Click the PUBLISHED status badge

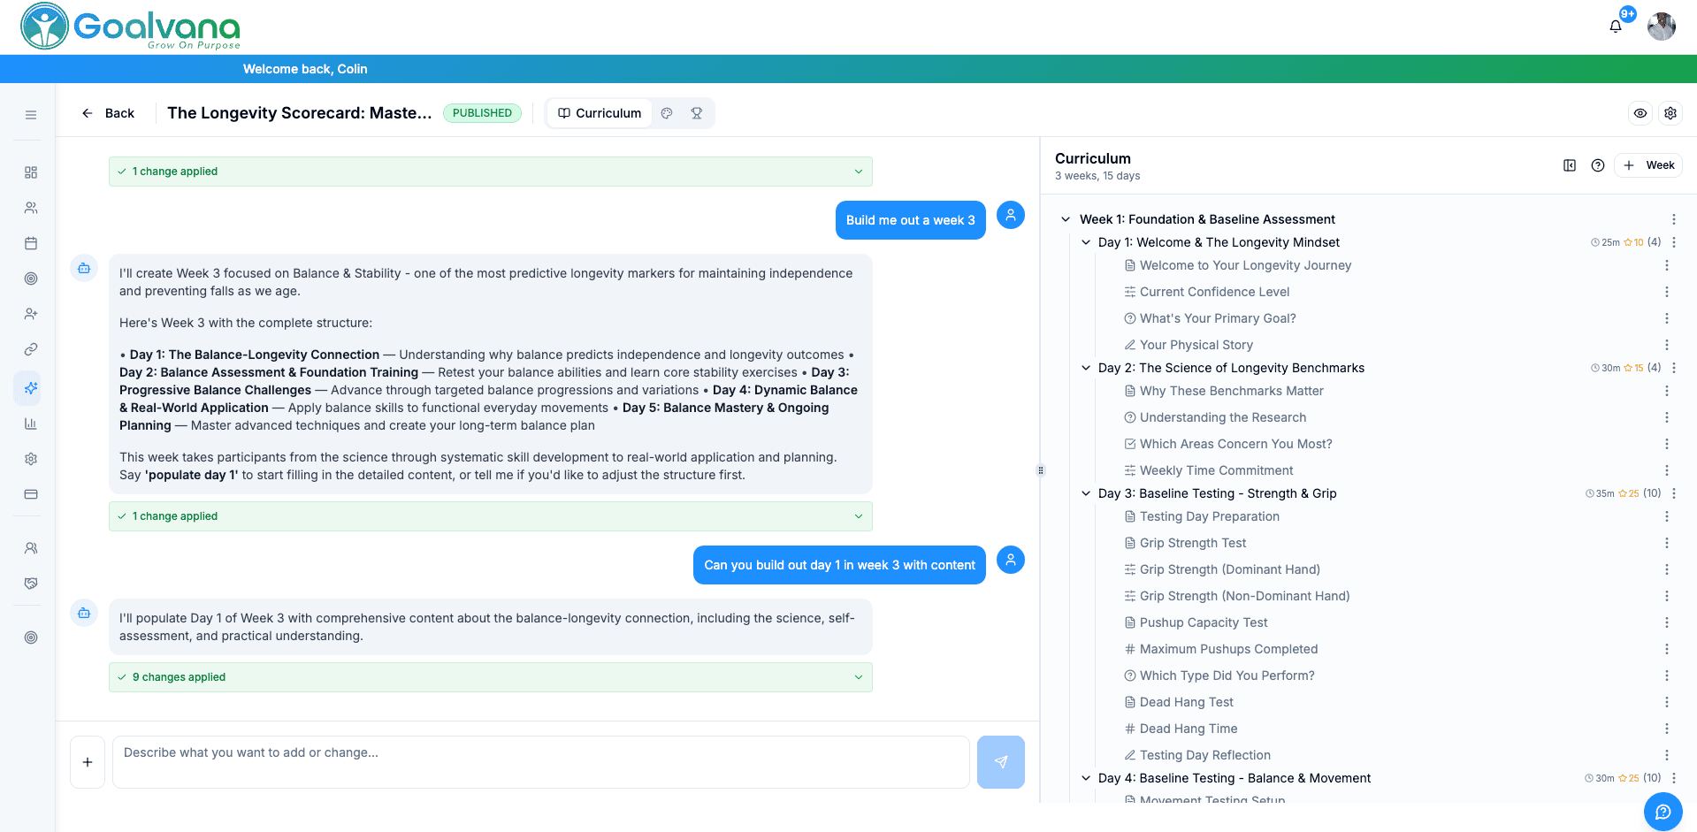[x=482, y=112]
